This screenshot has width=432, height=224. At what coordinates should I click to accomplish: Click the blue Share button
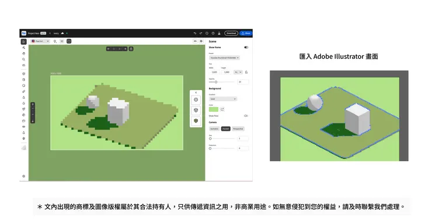point(246,33)
